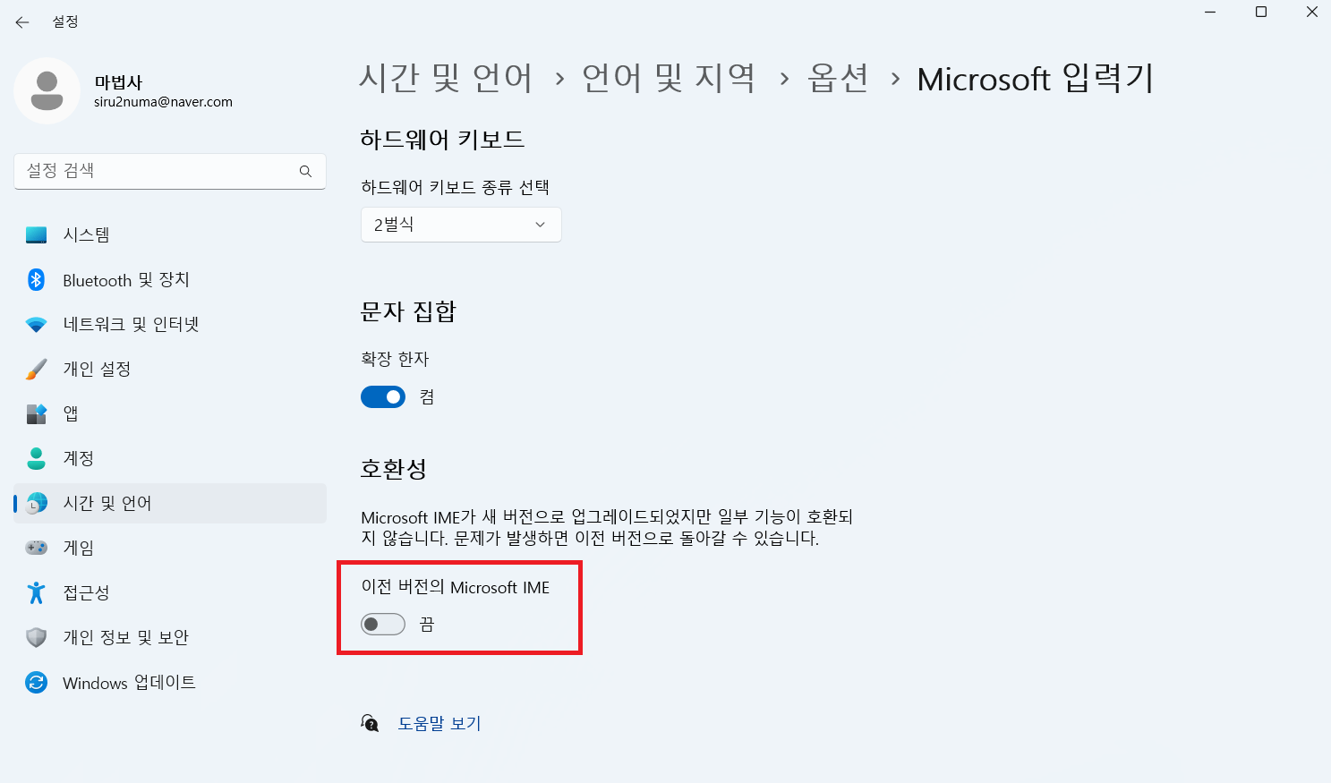Open 시스템 settings category
Image resolution: width=1331 pixels, height=783 pixels.
click(170, 235)
